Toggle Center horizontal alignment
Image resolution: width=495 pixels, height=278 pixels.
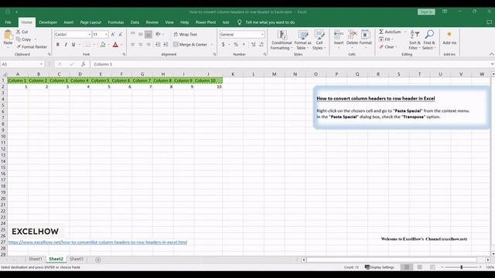(141, 45)
